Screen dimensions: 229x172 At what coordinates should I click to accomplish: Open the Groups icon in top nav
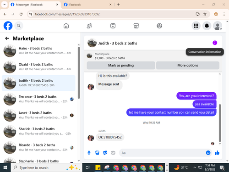click(159, 26)
